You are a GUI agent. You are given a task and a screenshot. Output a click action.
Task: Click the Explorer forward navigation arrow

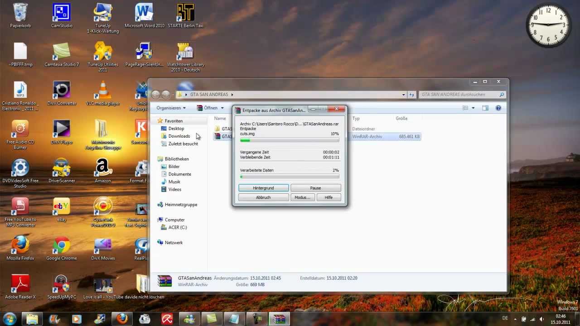(166, 95)
